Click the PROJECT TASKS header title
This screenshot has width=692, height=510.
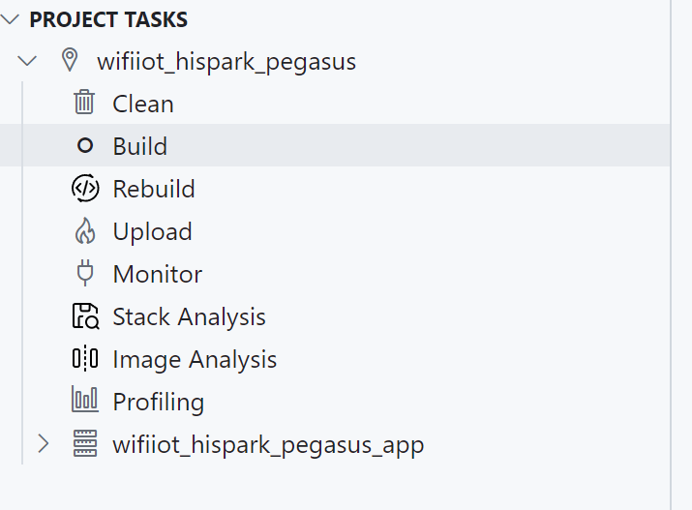[x=108, y=20]
